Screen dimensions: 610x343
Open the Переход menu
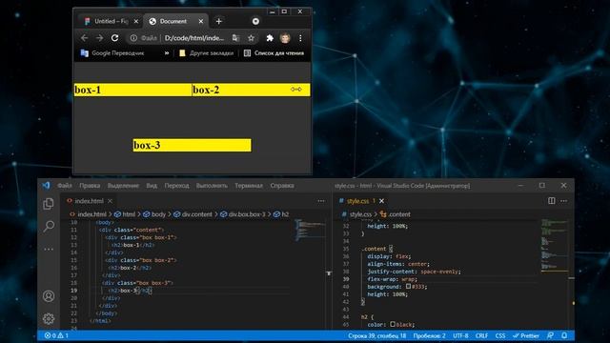(x=176, y=186)
